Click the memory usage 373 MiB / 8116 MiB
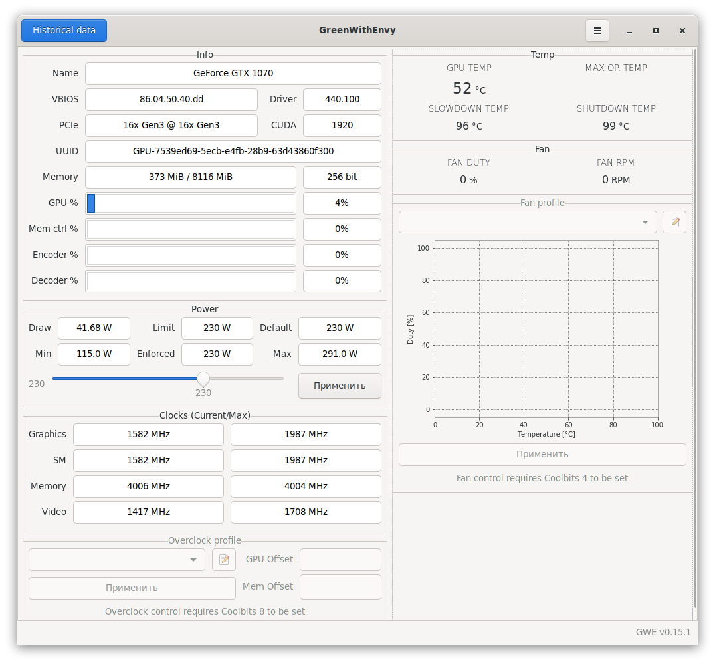The image size is (715, 664). [x=191, y=177]
